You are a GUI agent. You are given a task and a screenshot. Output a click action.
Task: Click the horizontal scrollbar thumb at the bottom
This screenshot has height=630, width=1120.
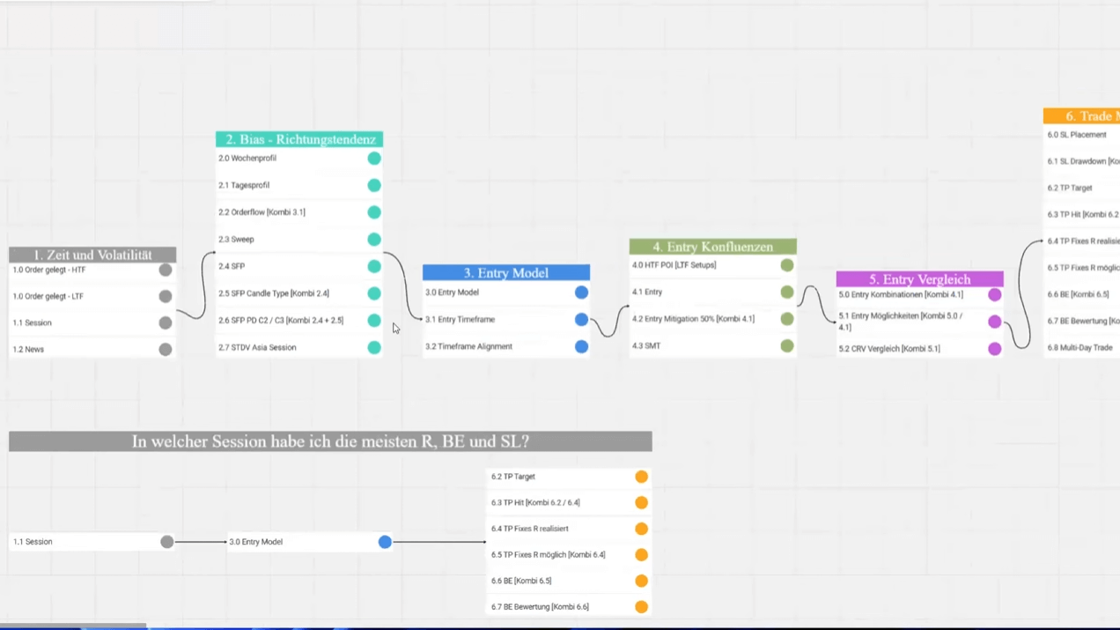(73, 626)
